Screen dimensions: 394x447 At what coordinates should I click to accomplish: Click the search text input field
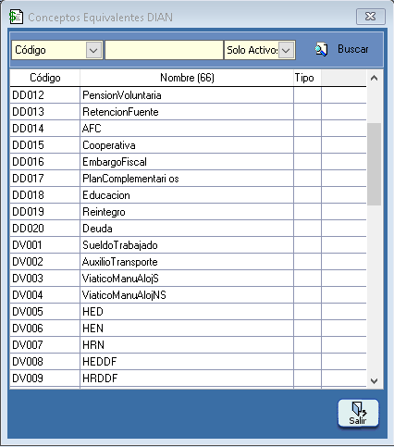[x=164, y=50]
